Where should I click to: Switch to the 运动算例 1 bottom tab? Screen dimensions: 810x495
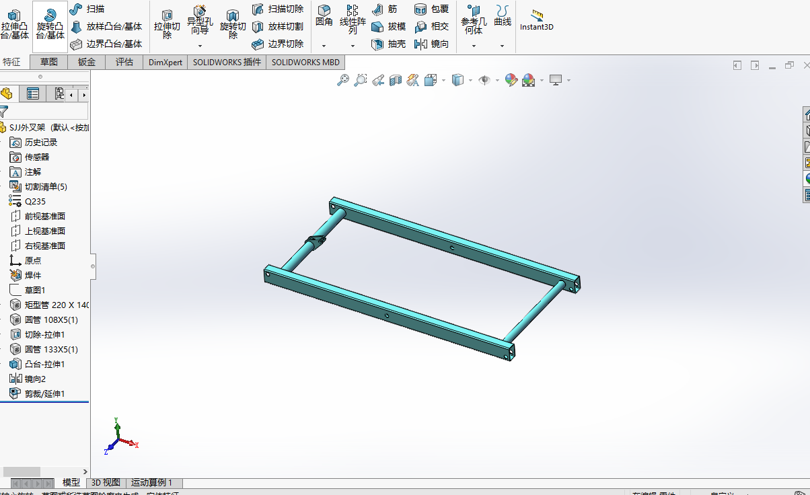154,483
